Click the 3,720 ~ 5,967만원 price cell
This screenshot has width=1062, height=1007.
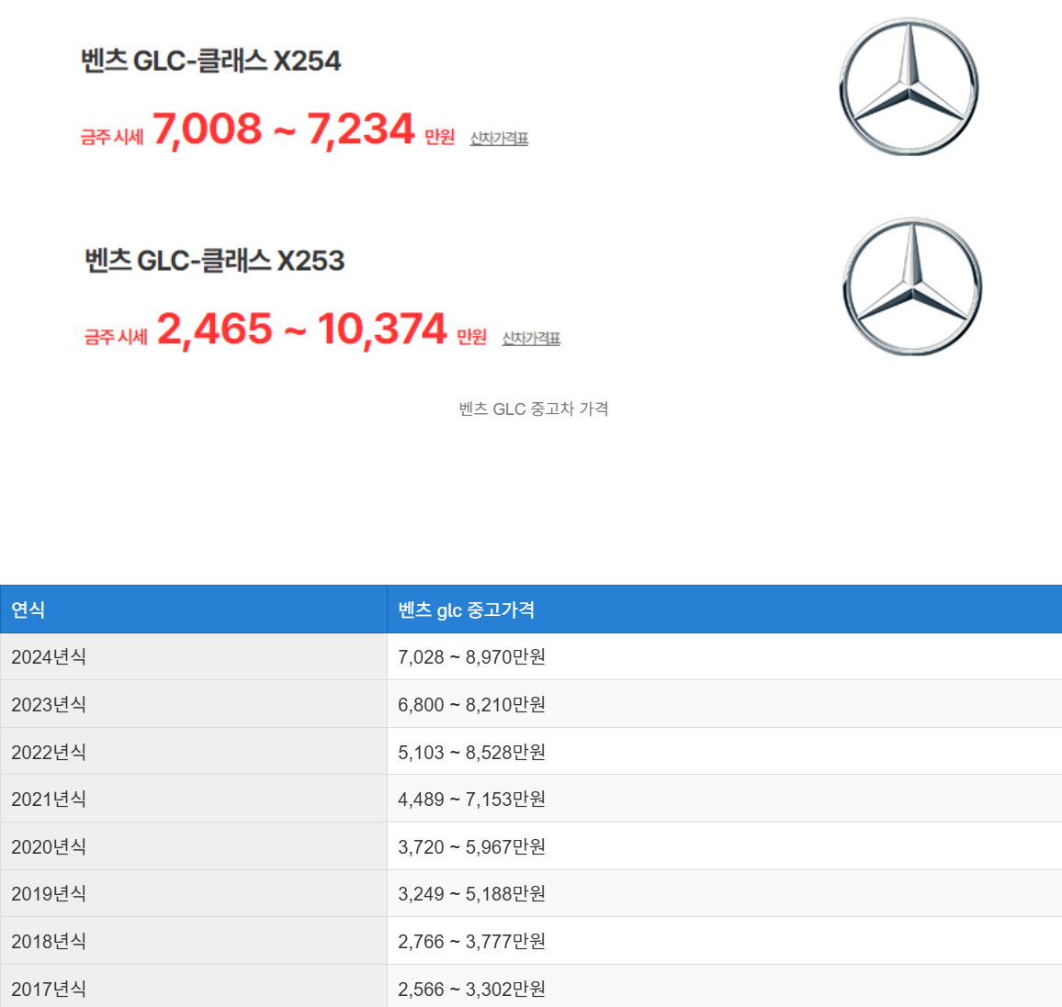(x=725, y=846)
